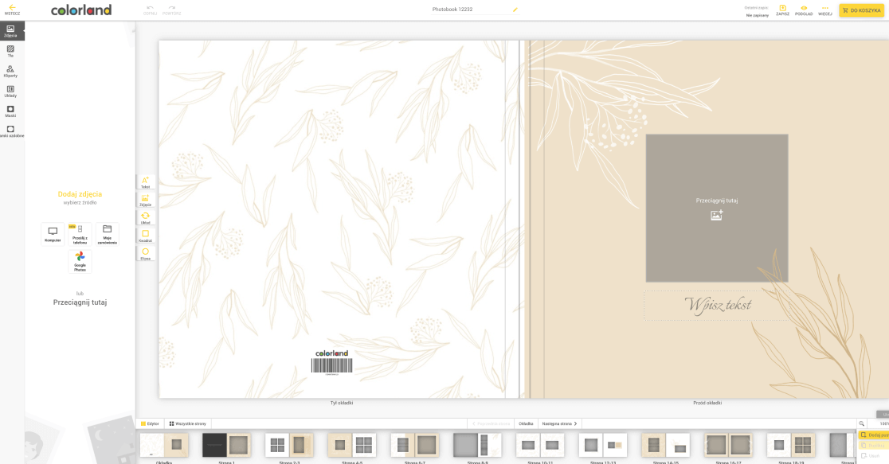The height and width of the screenshot is (464, 889).
Task: Select the Strona 4-5 thumbnail
Action: pos(352,447)
